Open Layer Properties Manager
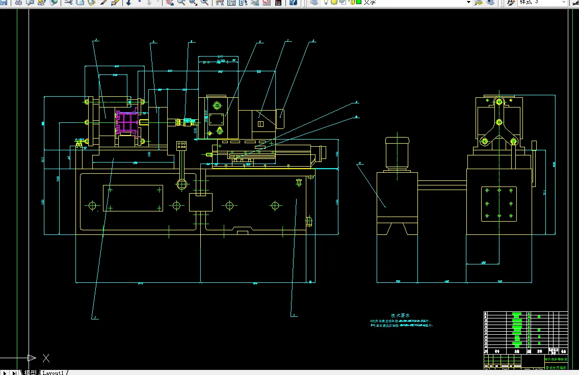Screen dimensions: 579x375 tap(314, 2)
